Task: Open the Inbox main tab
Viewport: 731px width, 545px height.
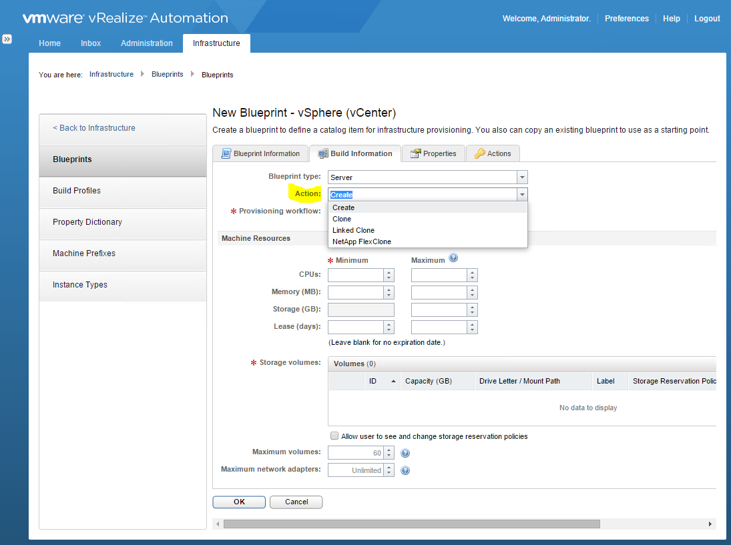Action: pos(90,43)
